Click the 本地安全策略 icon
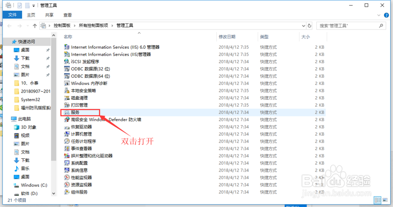393x207 pixels. tap(67, 91)
